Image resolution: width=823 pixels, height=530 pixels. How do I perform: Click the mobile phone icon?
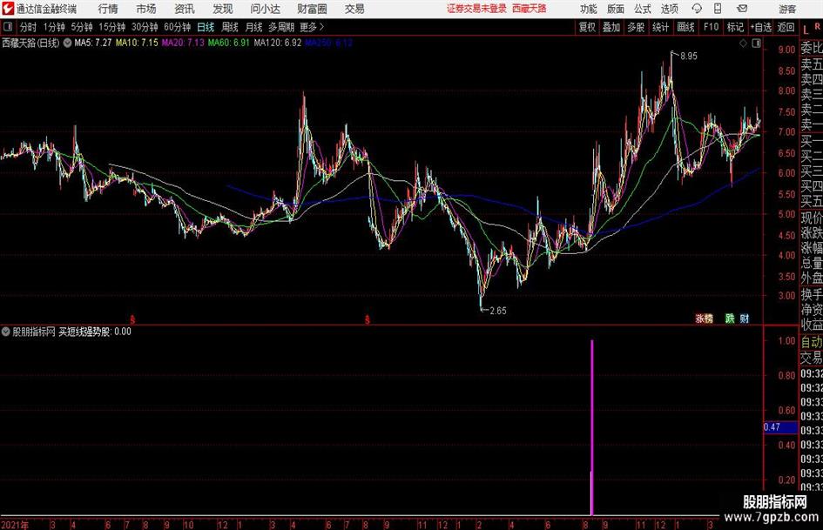tap(718, 9)
